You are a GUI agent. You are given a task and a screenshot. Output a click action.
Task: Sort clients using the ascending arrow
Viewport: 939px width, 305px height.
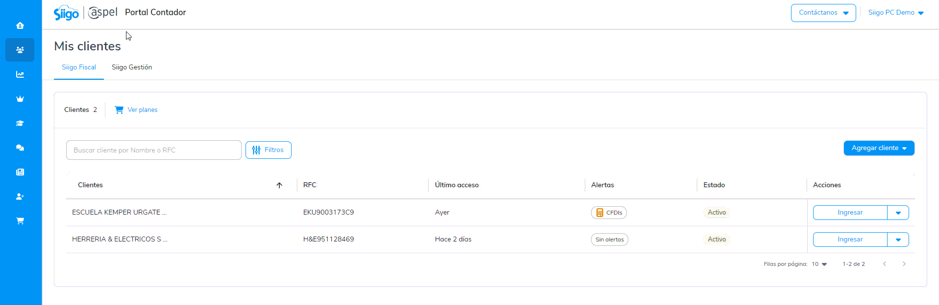pyautogui.click(x=279, y=185)
